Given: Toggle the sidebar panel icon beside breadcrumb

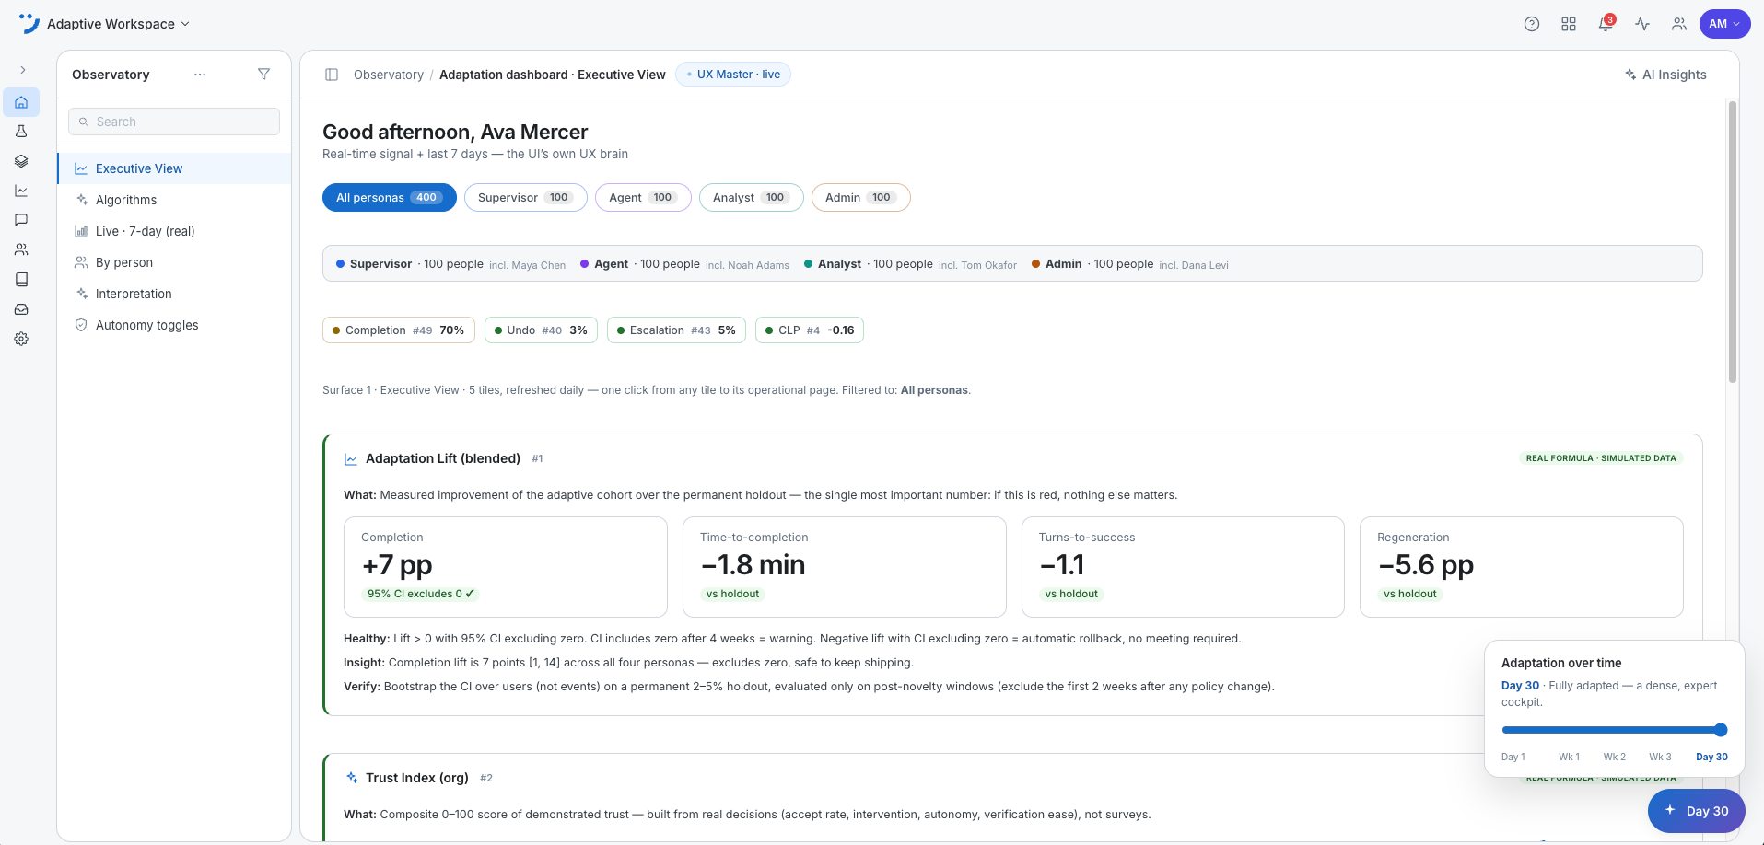Looking at the screenshot, I should point(332,75).
